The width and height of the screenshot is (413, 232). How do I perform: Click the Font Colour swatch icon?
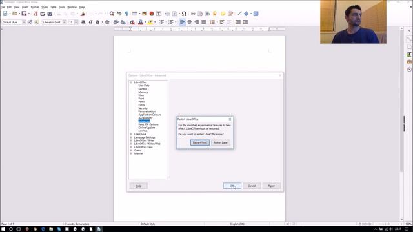click(x=141, y=22)
